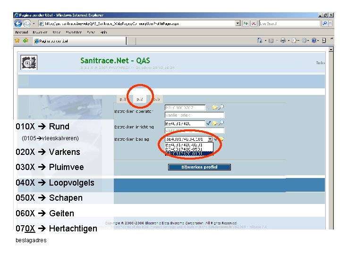Click the checkmark icon in Betrokken beslag row
The width and height of the screenshot is (340, 255).
[x=215, y=139]
